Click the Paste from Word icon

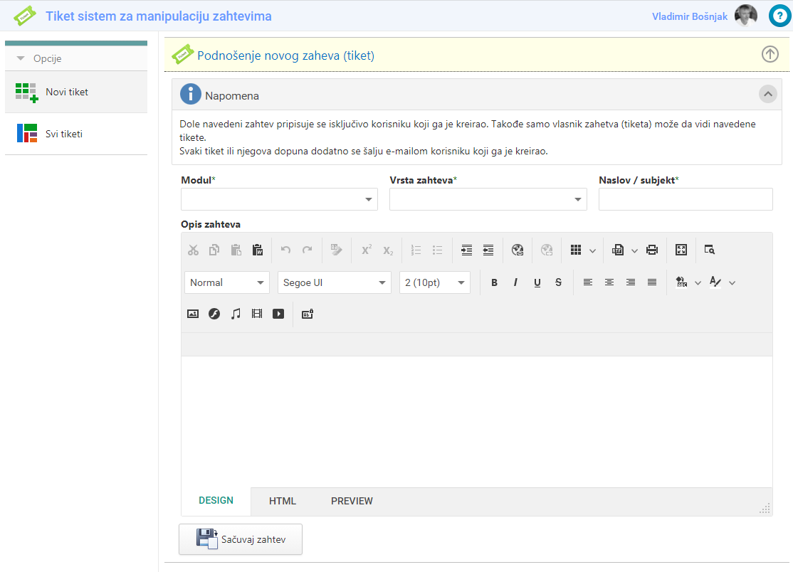coord(258,250)
